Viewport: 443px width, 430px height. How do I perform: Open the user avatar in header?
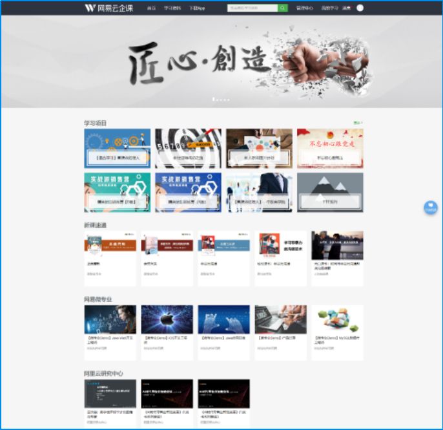[x=360, y=8]
